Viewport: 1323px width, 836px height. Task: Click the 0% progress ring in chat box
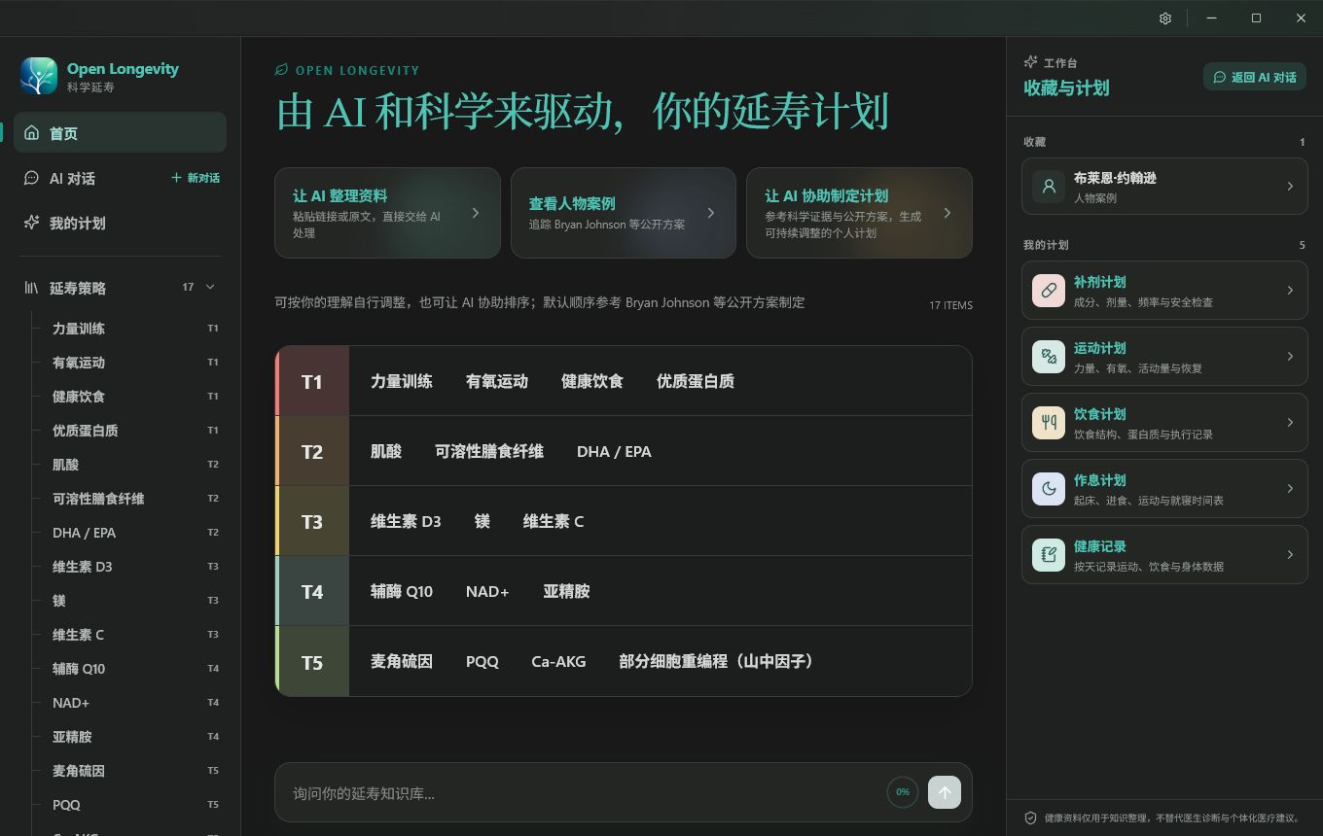coord(903,792)
